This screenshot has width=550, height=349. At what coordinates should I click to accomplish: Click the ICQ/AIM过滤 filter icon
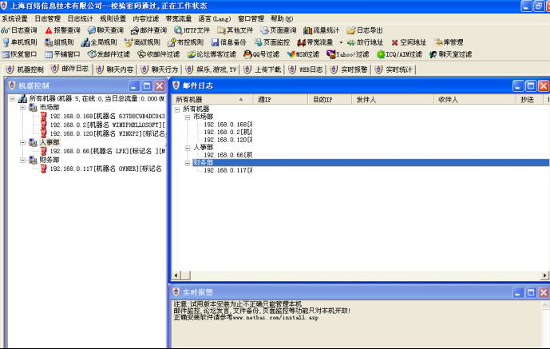click(399, 54)
